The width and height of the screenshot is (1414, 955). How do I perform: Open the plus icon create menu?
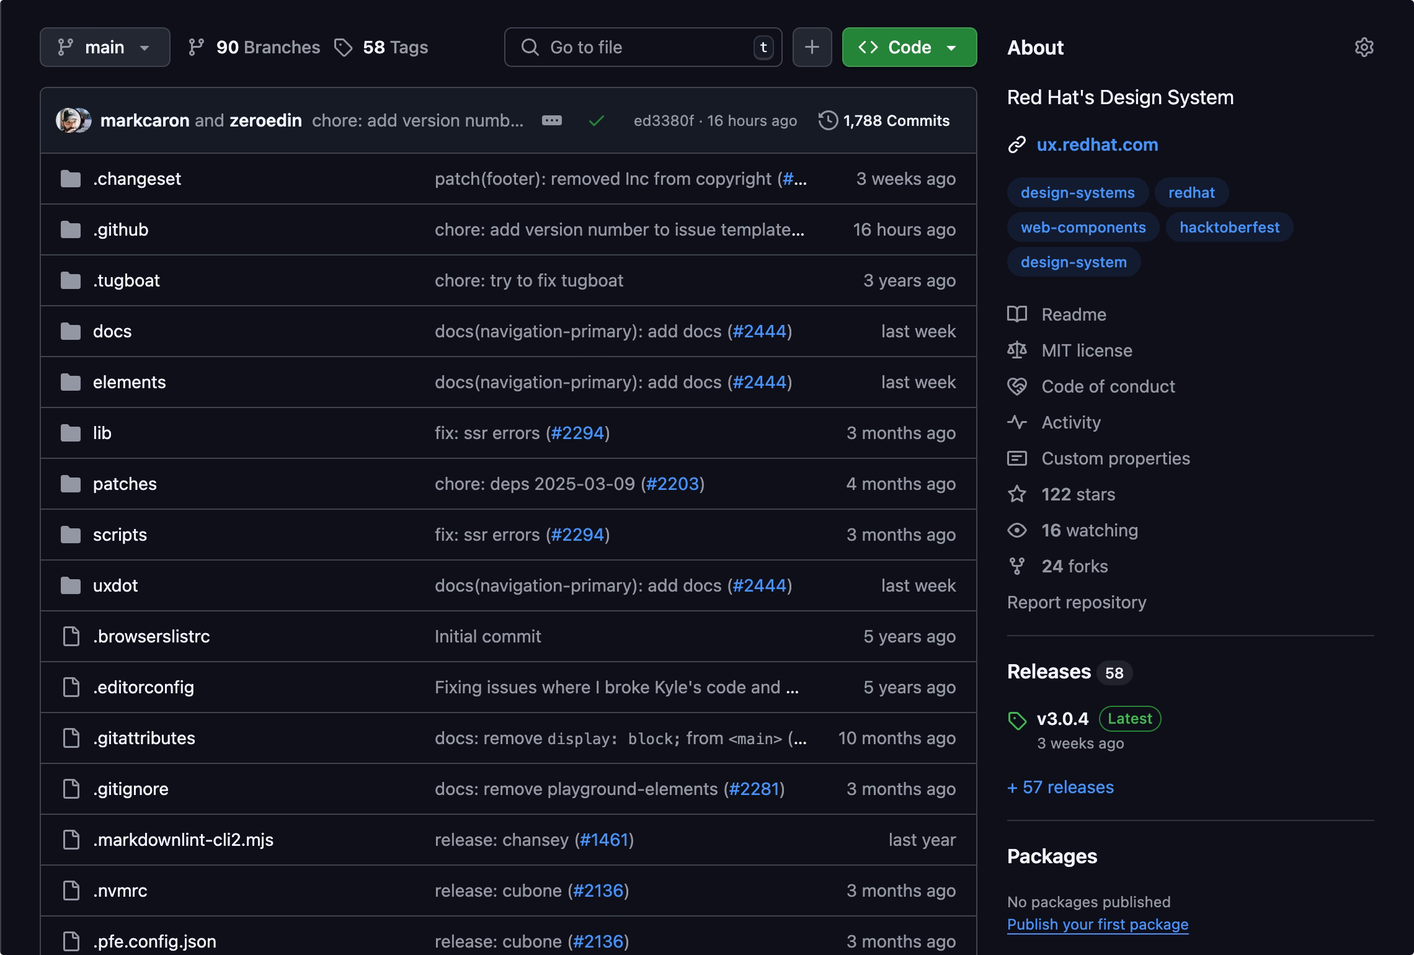coord(812,47)
